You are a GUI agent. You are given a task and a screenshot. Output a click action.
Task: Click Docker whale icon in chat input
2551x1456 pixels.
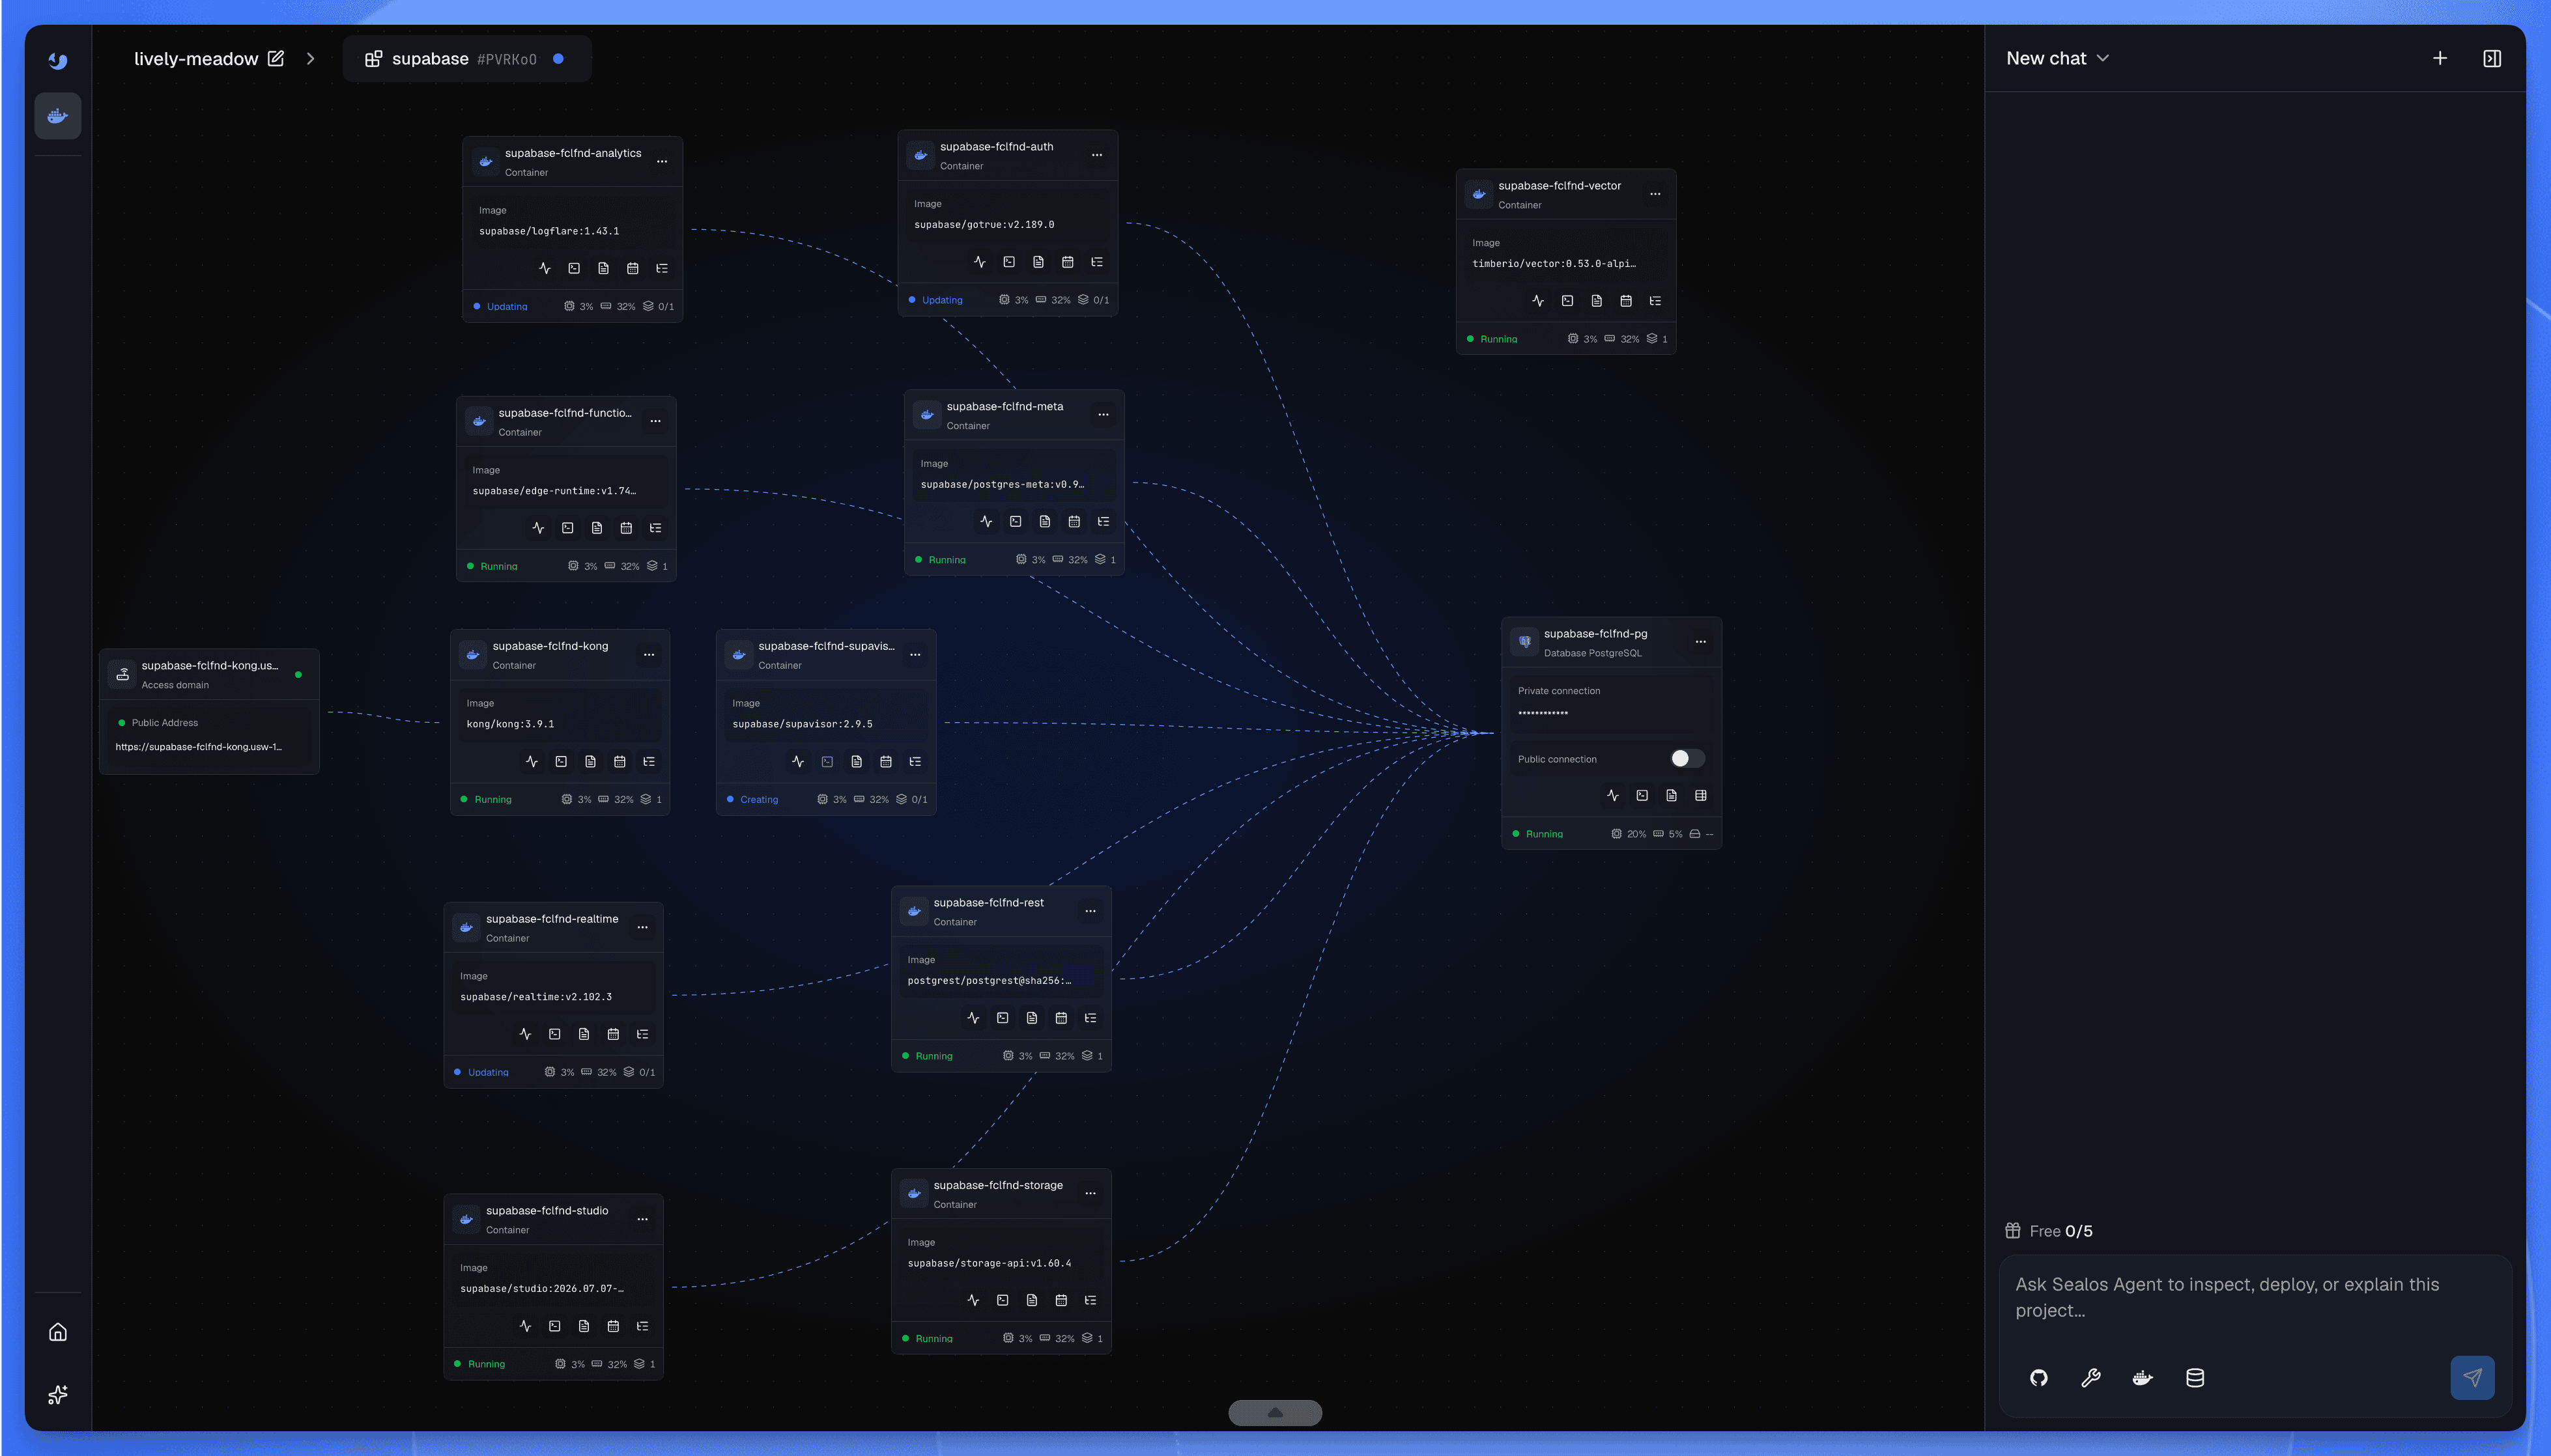2143,1378
